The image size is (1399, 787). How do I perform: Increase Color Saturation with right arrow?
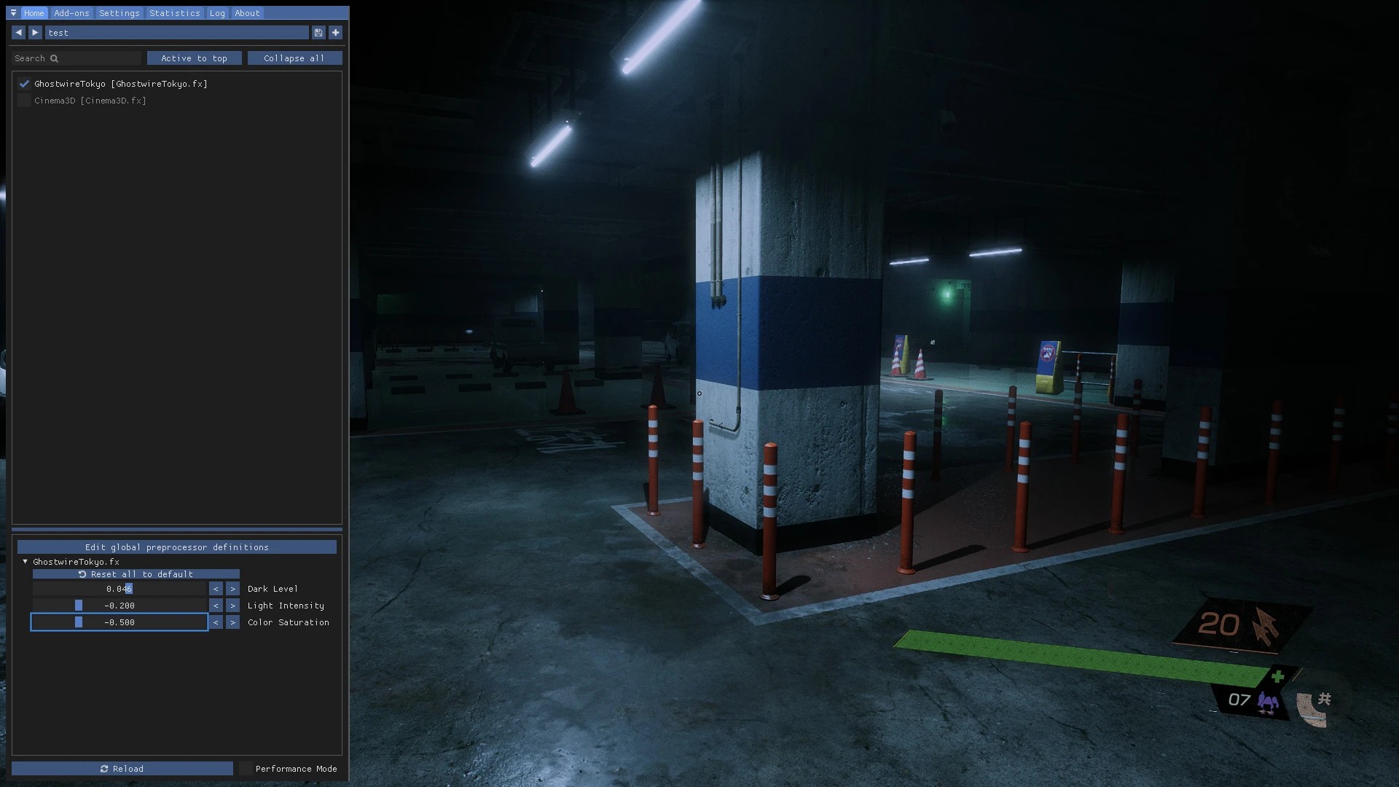232,622
